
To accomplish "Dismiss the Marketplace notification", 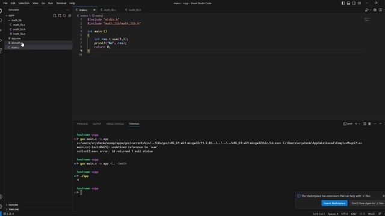I will tap(383, 196).
